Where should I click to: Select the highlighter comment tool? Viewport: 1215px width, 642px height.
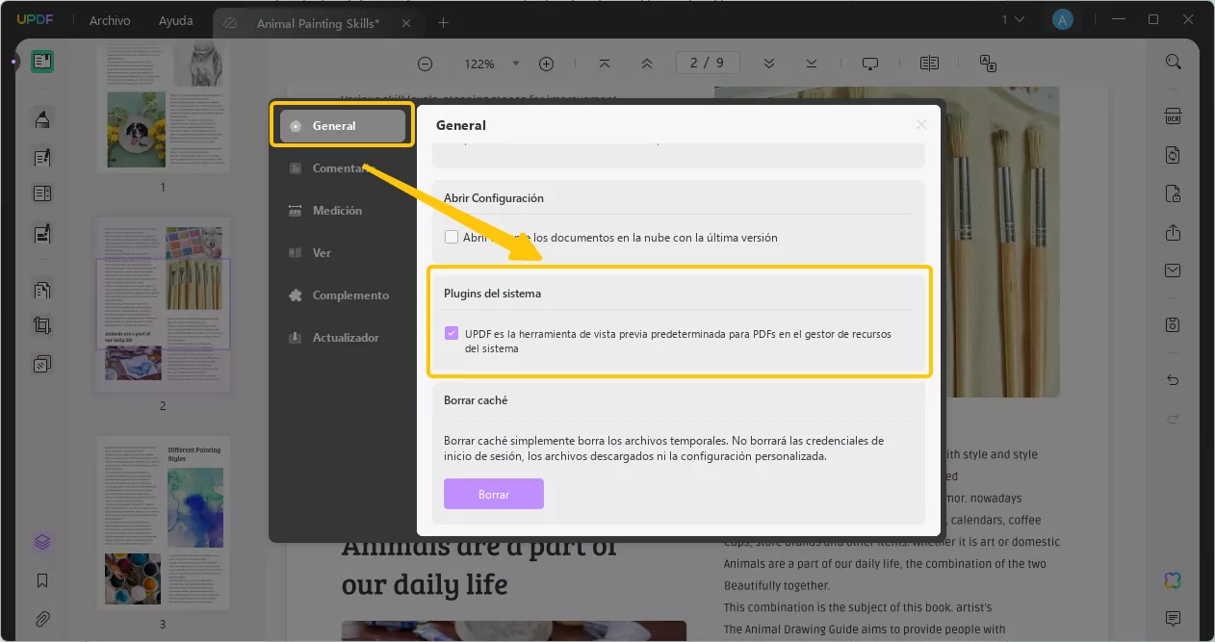pyautogui.click(x=42, y=119)
